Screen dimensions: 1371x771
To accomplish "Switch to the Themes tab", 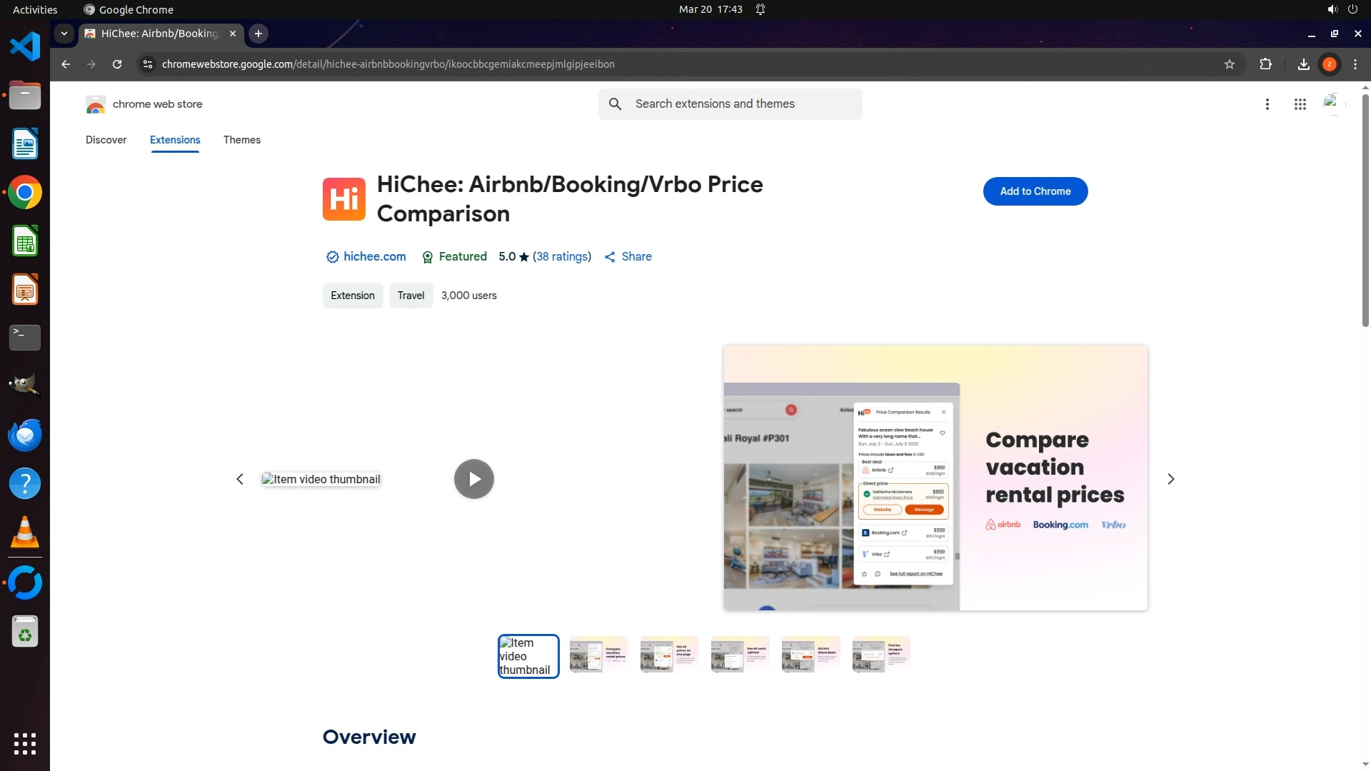I will tap(241, 140).
